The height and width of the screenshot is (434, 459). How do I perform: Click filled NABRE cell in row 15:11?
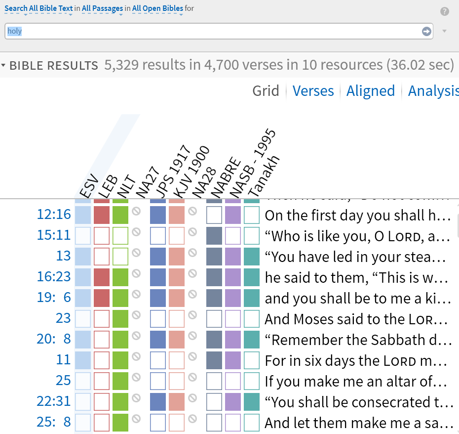[214, 235]
